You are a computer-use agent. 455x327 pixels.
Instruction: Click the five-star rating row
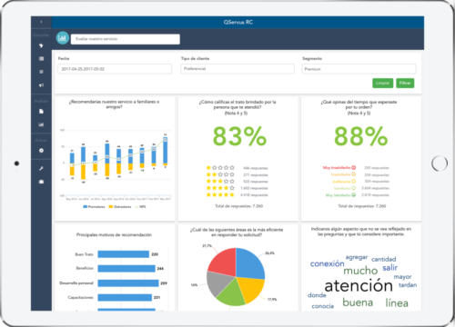coord(238,194)
